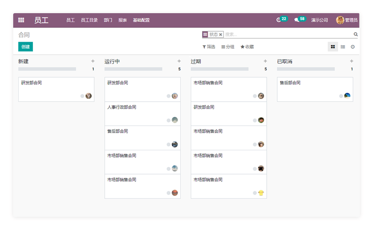Open messages chat icon with 58 badge

pos(297,20)
